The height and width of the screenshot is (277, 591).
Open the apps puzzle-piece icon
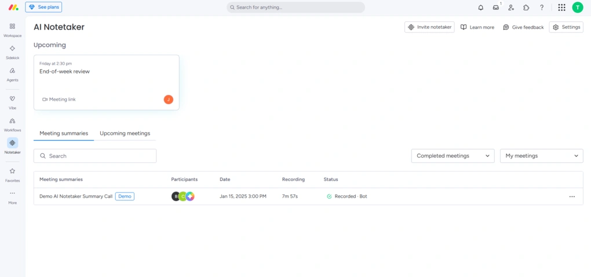(526, 7)
